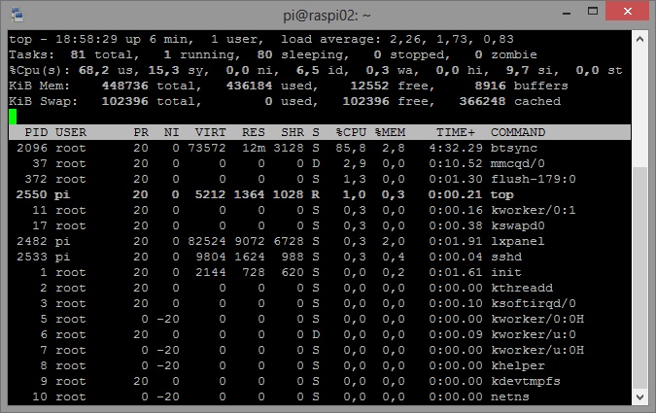The image size is (656, 413).
Task: Click PID 2482 in the list
Action: pos(32,241)
